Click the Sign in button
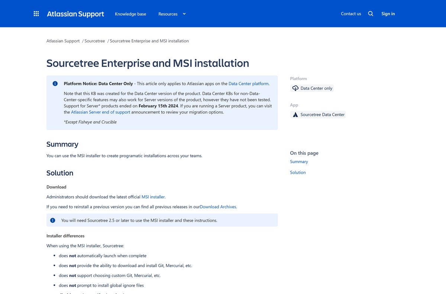This screenshot has height=294, width=446. point(388,14)
